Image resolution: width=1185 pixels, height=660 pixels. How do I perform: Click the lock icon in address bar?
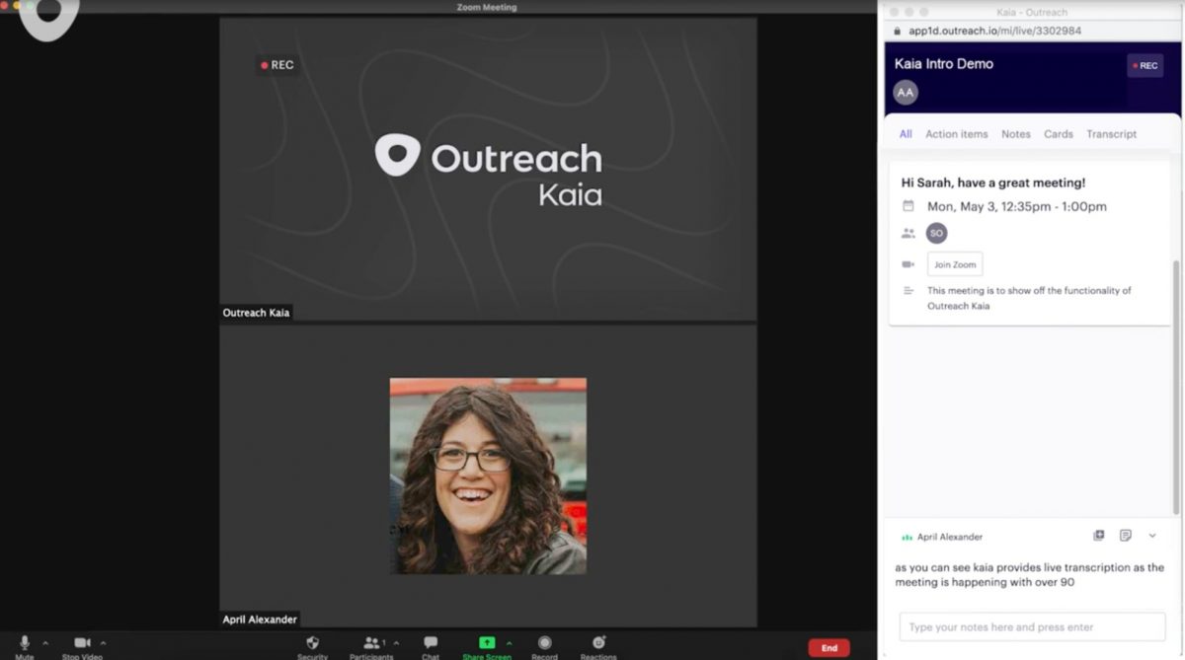(x=898, y=31)
